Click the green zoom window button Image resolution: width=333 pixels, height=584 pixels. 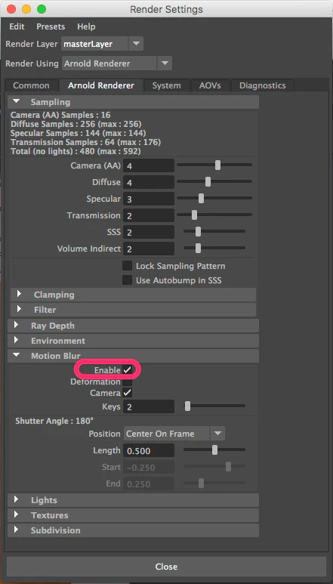click(x=42, y=9)
